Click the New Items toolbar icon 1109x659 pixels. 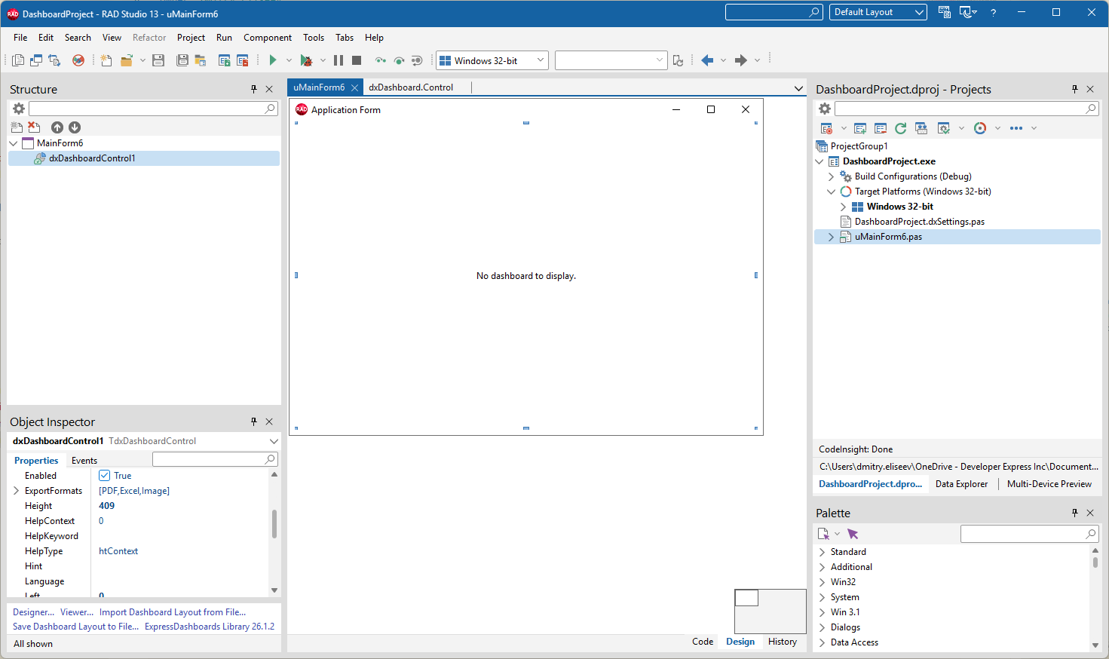106,60
